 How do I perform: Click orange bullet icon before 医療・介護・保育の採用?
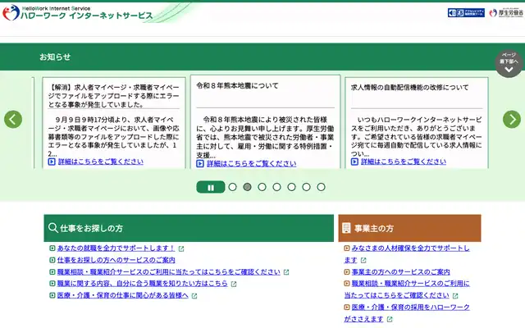tap(347, 307)
